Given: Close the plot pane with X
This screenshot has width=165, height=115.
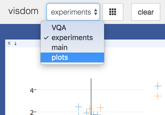Looking at the screenshot, I should click(x=9, y=43).
